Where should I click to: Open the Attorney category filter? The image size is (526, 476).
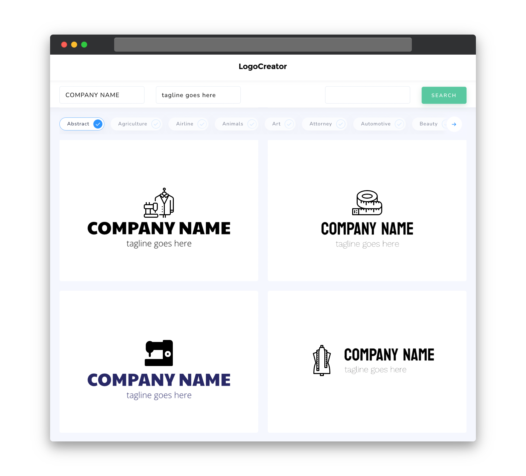tap(326, 124)
